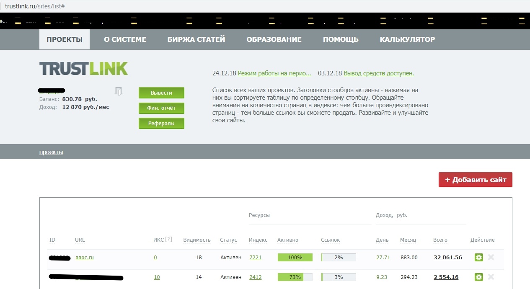Click total income 32 061.56 link
Screen dimensions: 530x289
pos(448,257)
